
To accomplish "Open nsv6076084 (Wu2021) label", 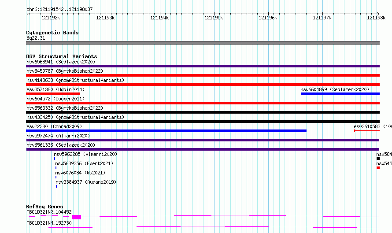I will coord(80,173).
